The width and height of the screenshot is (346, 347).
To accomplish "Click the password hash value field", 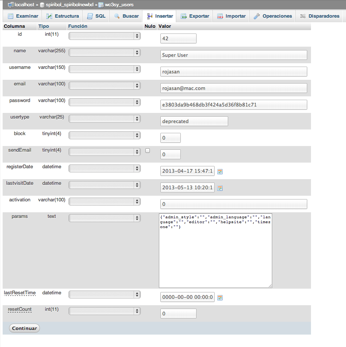I will pos(233,105).
